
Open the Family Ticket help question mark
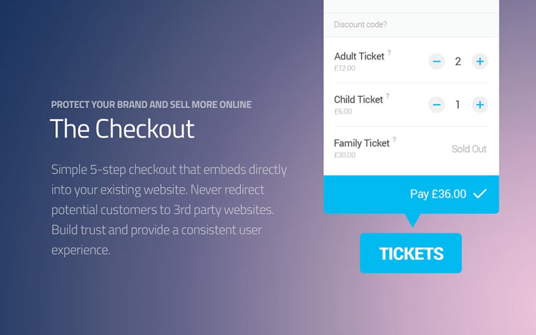coord(394,140)
